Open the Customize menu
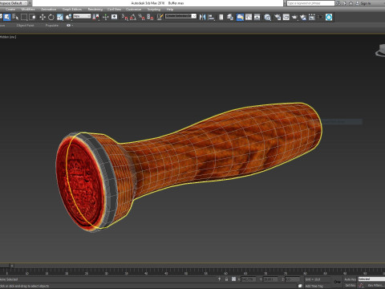The image size is (385, 289). (x=133, y=10)
